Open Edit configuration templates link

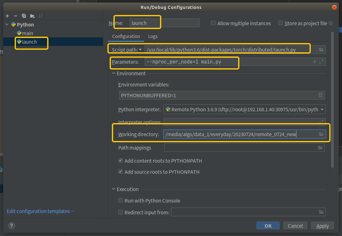tap(40, 211)
